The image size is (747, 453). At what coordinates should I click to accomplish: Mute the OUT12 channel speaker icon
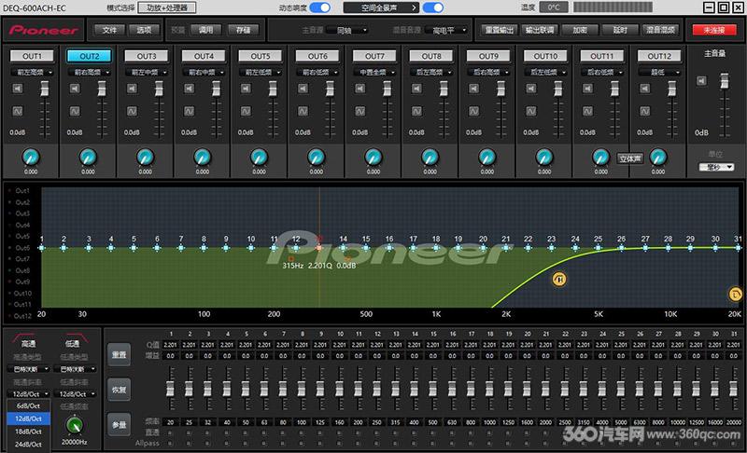click(644, 89)
